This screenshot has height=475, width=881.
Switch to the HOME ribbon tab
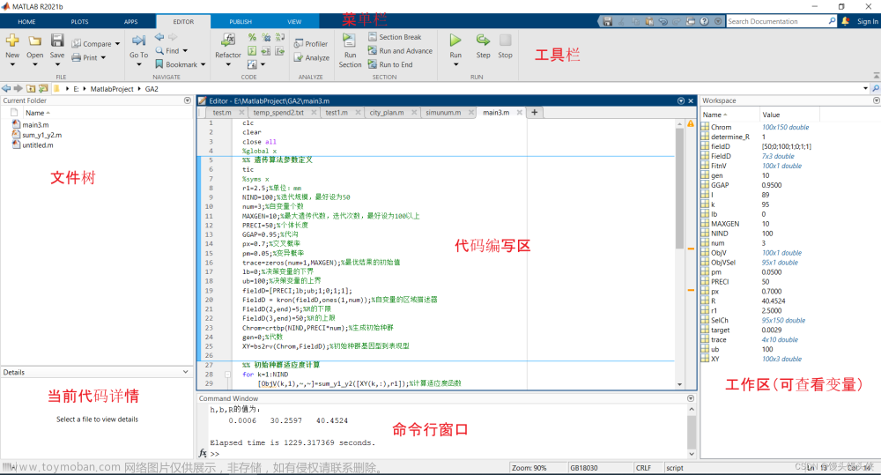pos(26,22)
